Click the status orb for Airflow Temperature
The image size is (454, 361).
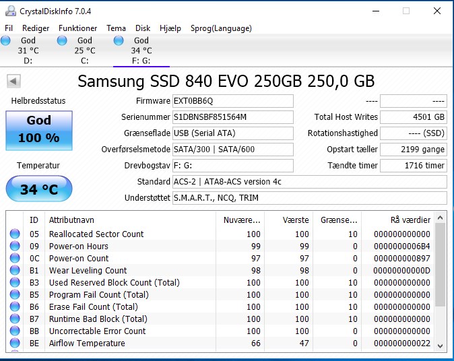(x=15, y=343)
